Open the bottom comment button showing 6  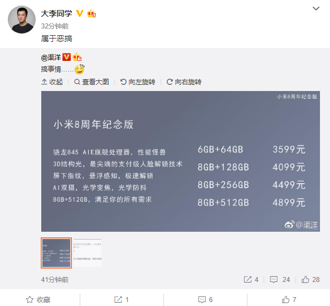(205, 299)
